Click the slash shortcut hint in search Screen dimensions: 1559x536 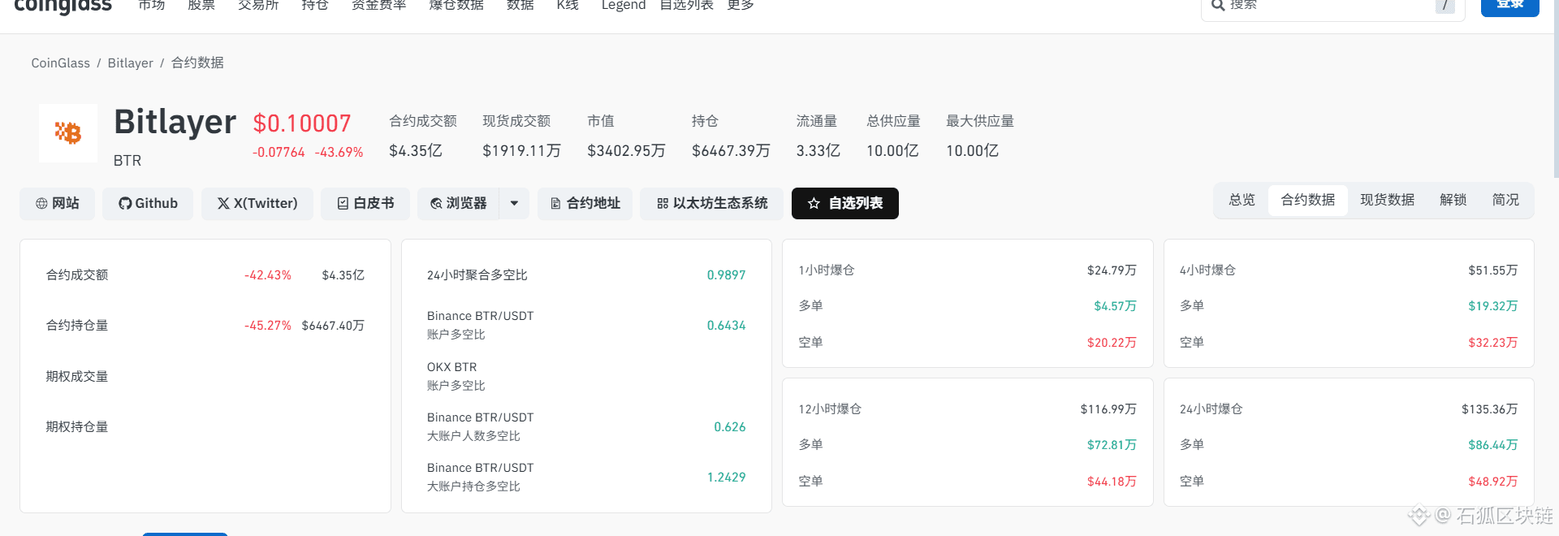pos(1445,6)
